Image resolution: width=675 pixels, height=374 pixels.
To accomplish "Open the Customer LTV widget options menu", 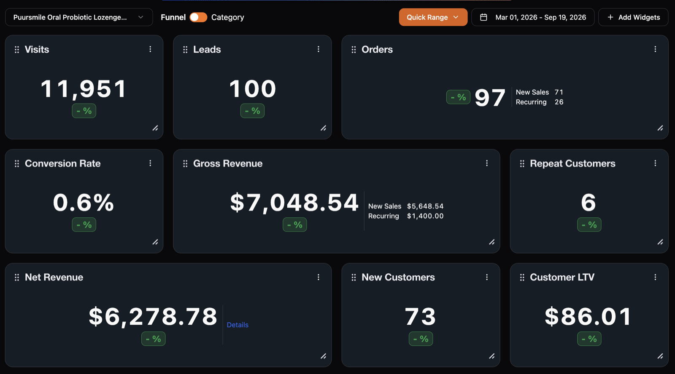I will pyautogui.click(x=655, y=277).
